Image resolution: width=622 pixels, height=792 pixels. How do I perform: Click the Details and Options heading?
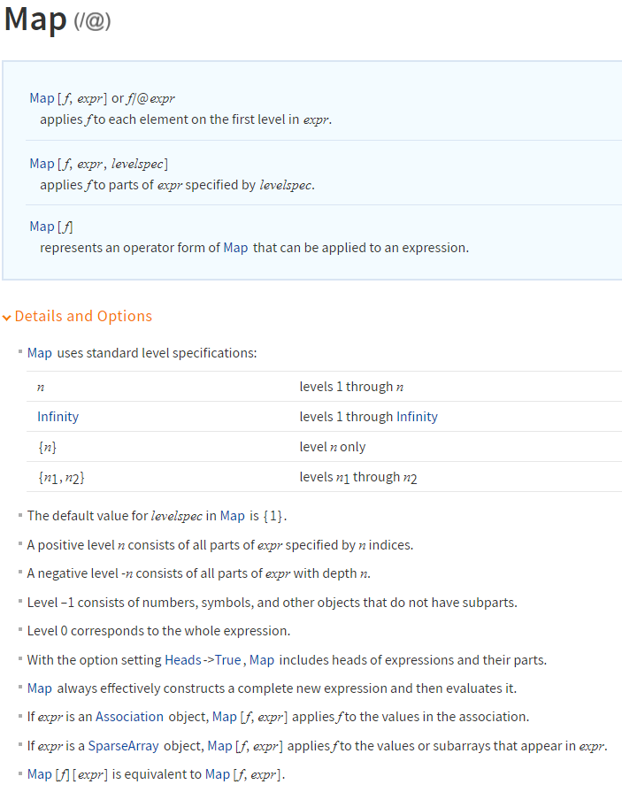point(83,316)
